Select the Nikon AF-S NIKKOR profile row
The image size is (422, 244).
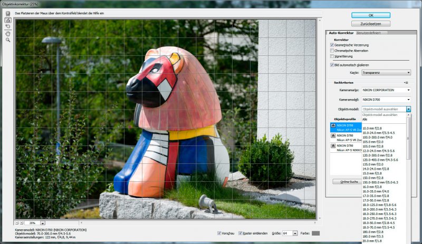pyautogui.click(x=346, y=148)
